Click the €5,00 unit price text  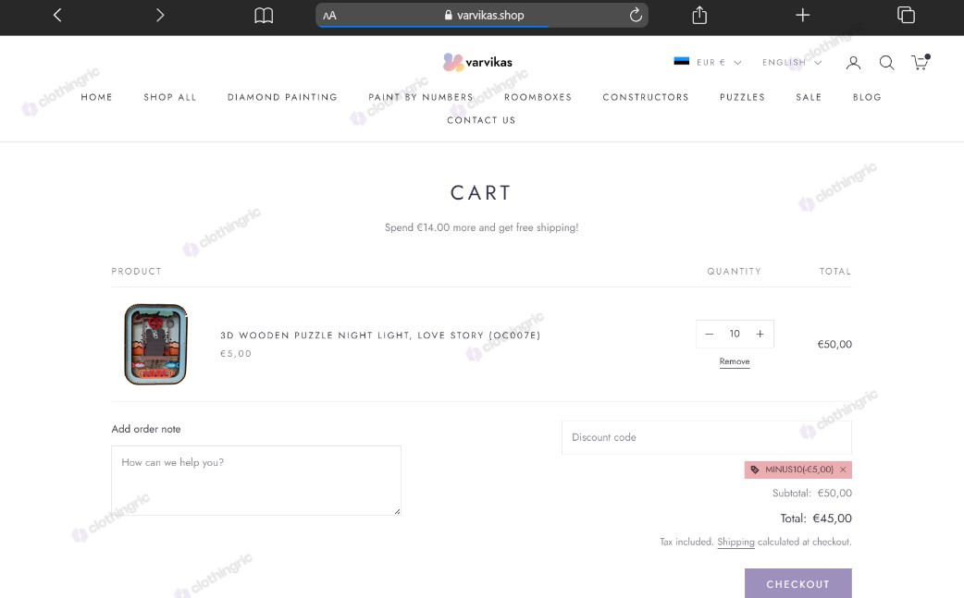pyautogui.click(x=236, y=354)
